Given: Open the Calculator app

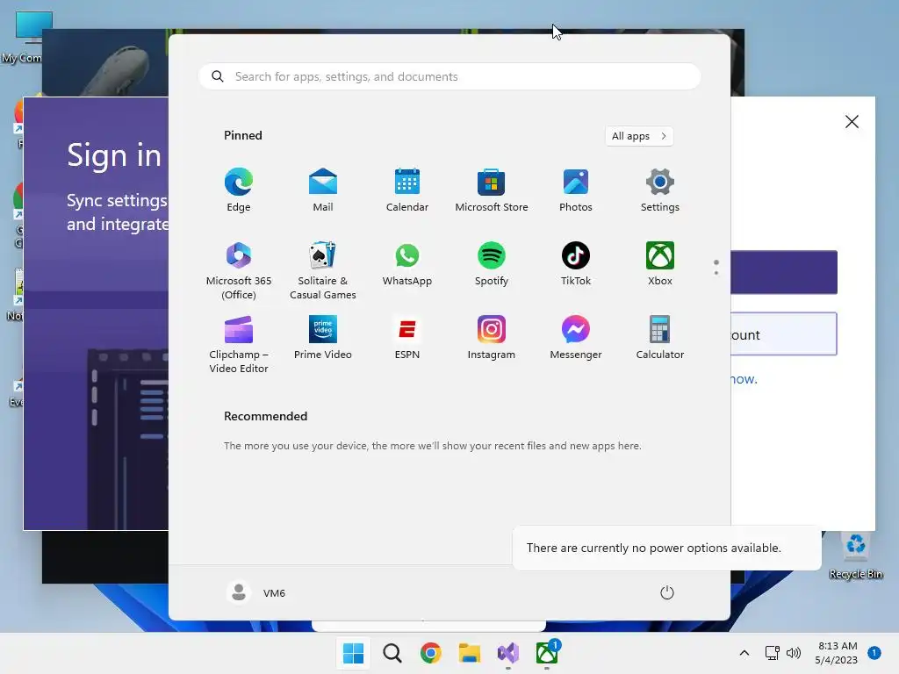Looking at the screenshot, I should [660, 338].
